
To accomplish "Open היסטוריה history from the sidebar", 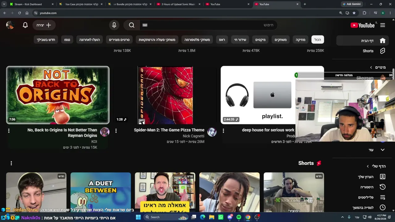I will pos(373,187).
